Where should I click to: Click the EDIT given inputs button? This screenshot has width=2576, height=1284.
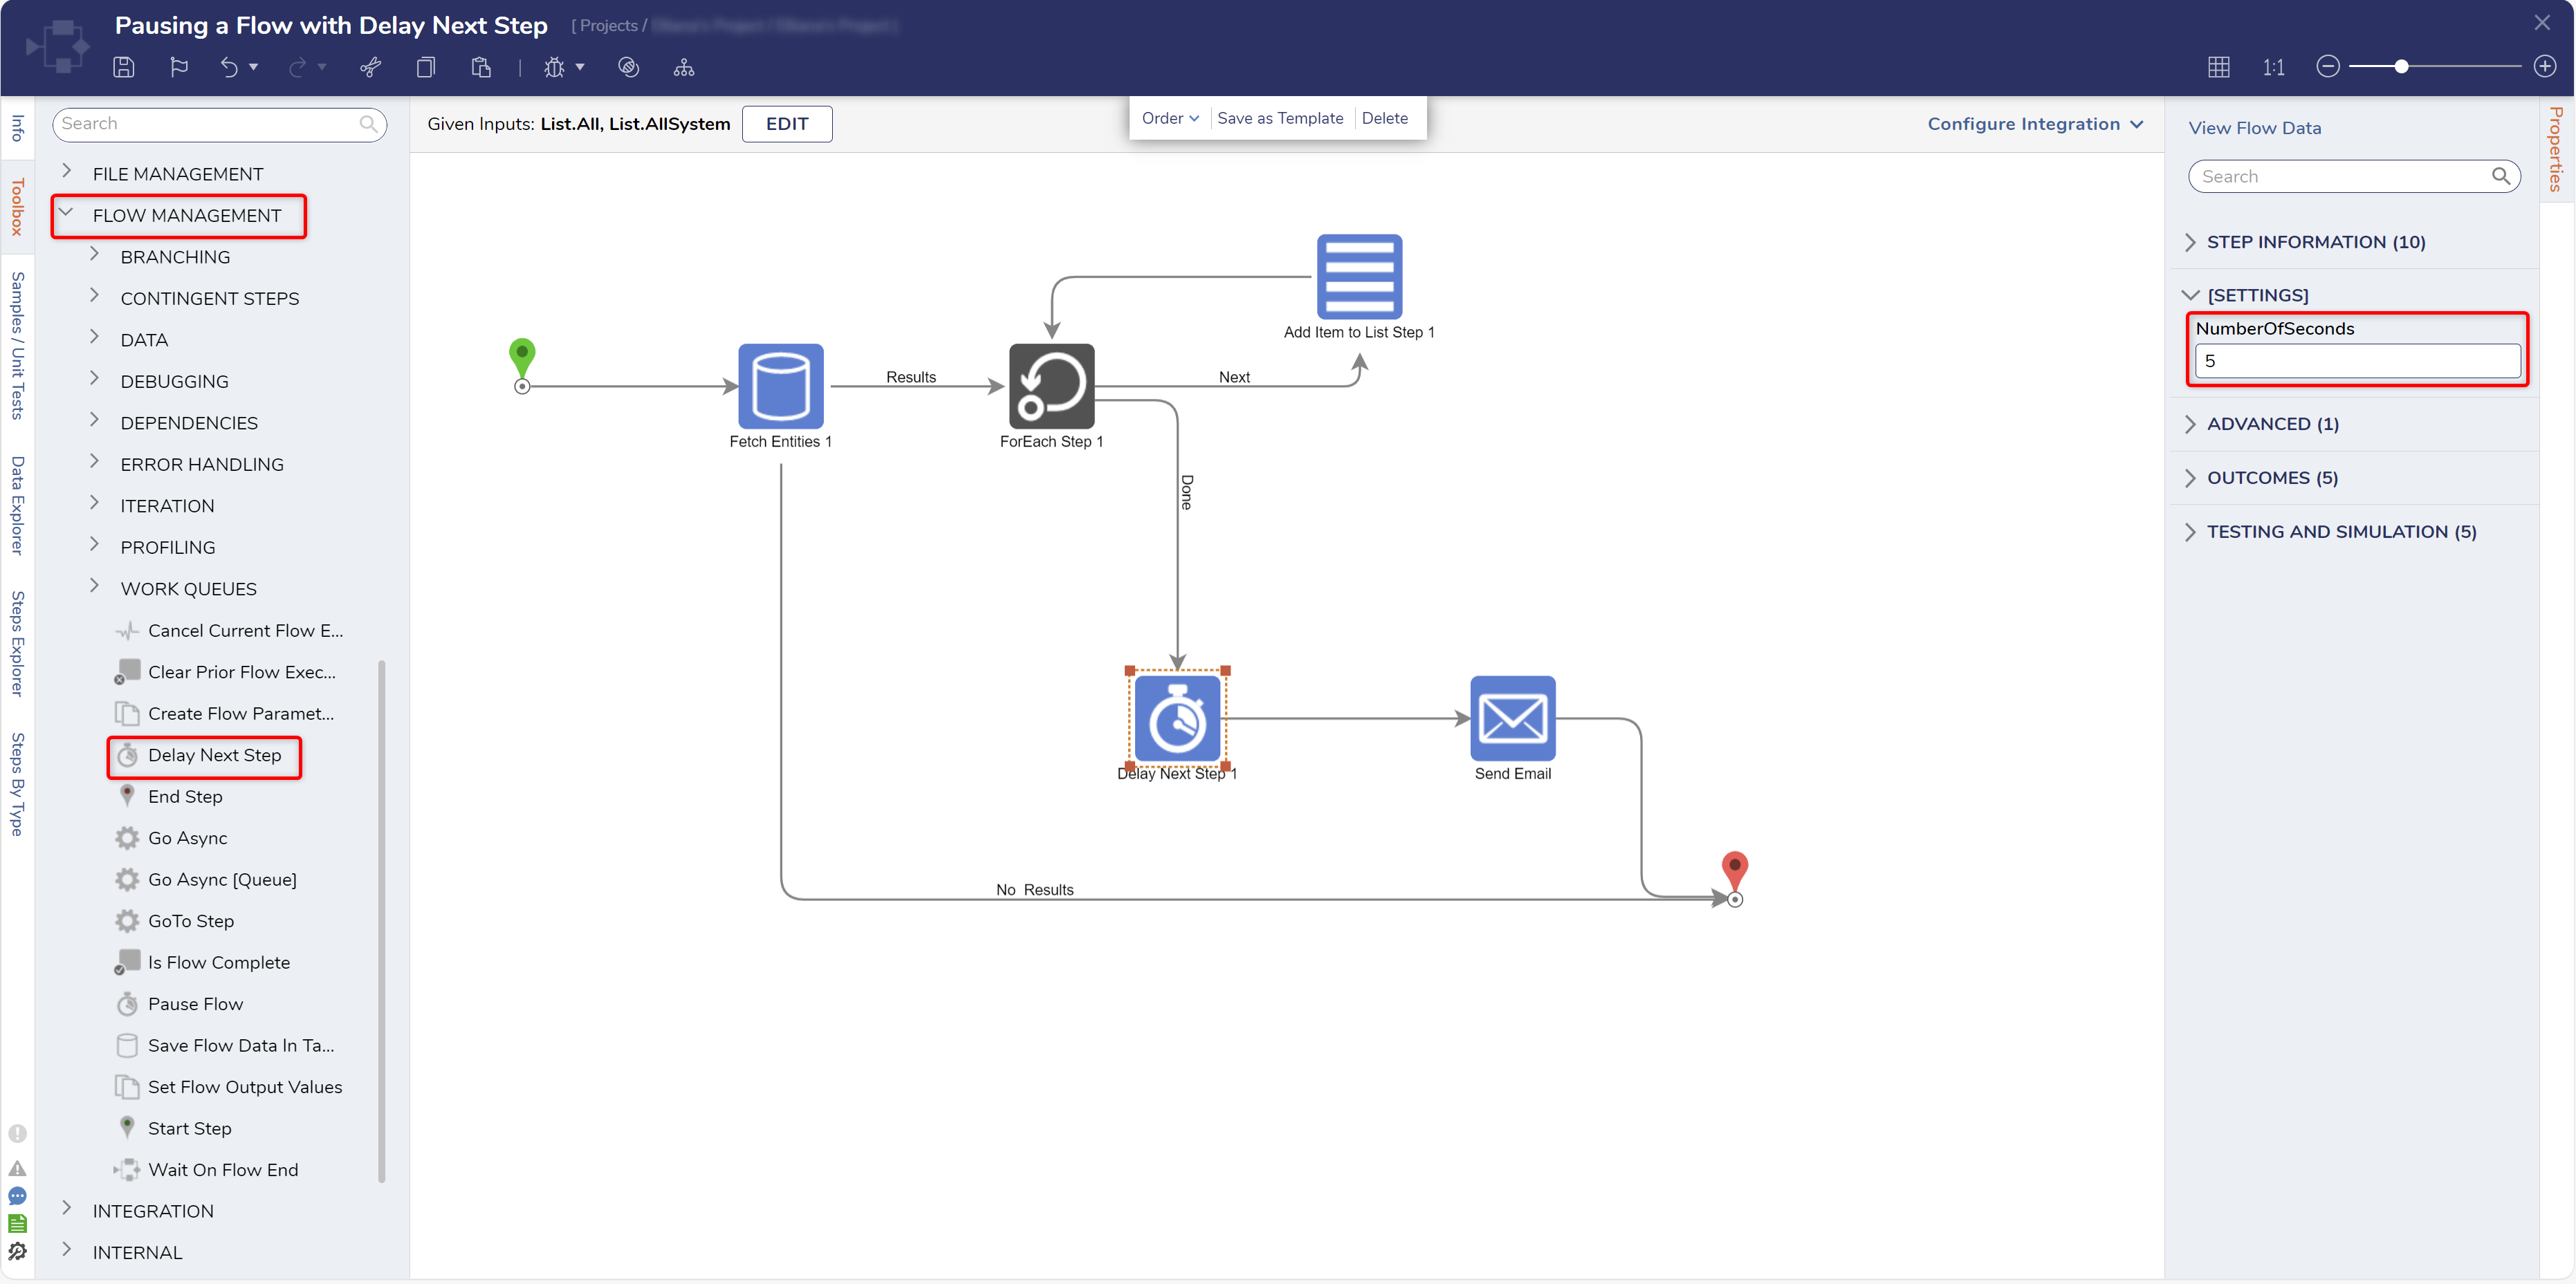click(x=787, y=124)
